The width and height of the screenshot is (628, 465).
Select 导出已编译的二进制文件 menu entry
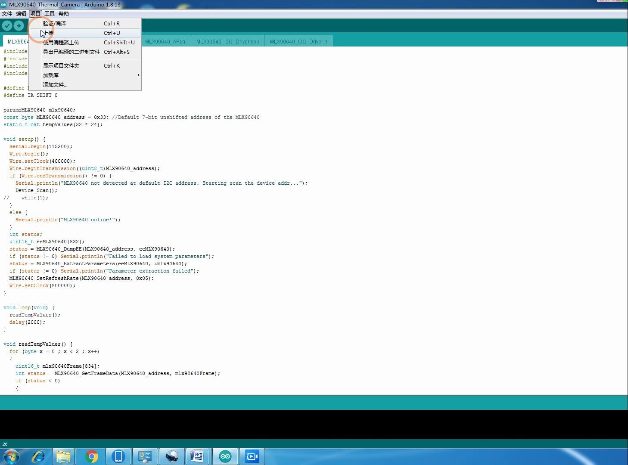pos(85,52)
